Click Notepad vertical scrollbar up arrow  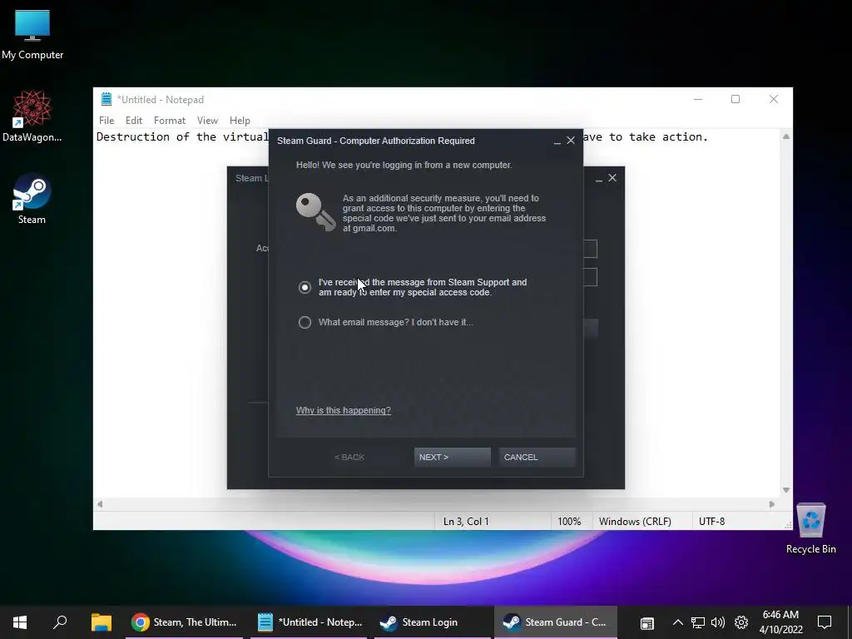point(786,136)
